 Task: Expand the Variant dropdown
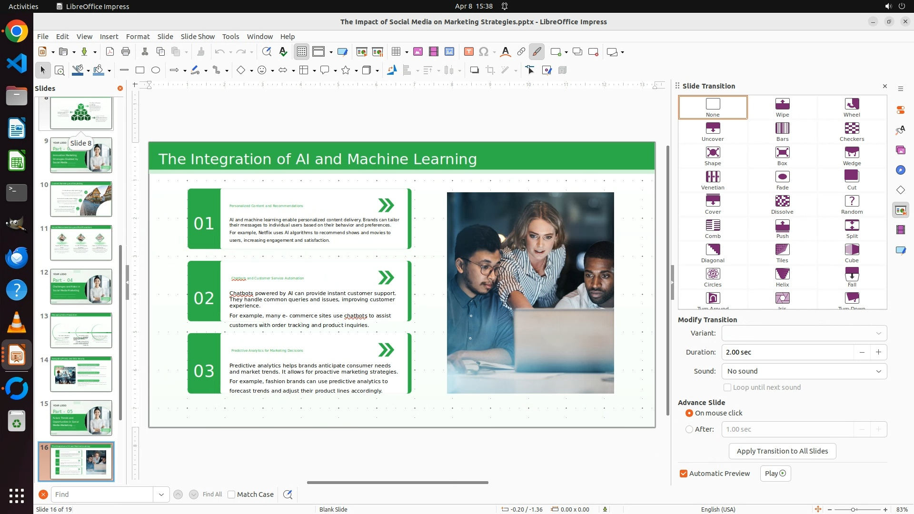[878, 333]
